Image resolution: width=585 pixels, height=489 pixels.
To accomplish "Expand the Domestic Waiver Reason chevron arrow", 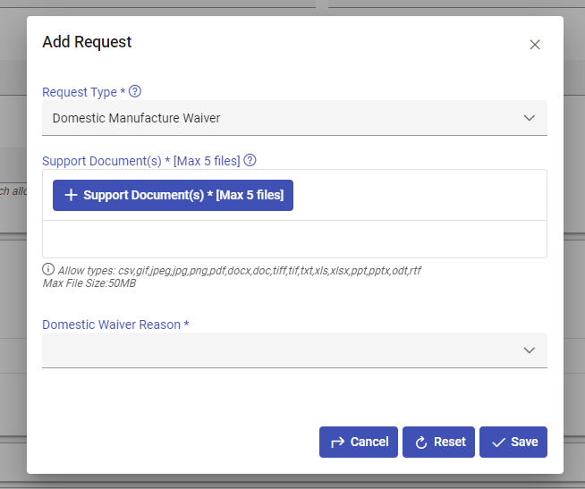I will pyautogui.click(x=529, y=350).
